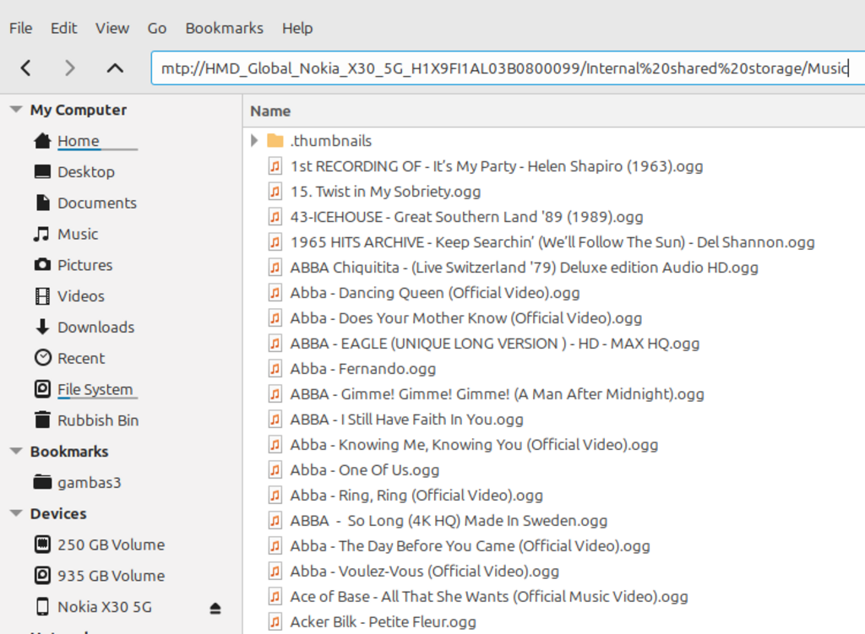Open the Bookmarks menu

click(224, 28)
